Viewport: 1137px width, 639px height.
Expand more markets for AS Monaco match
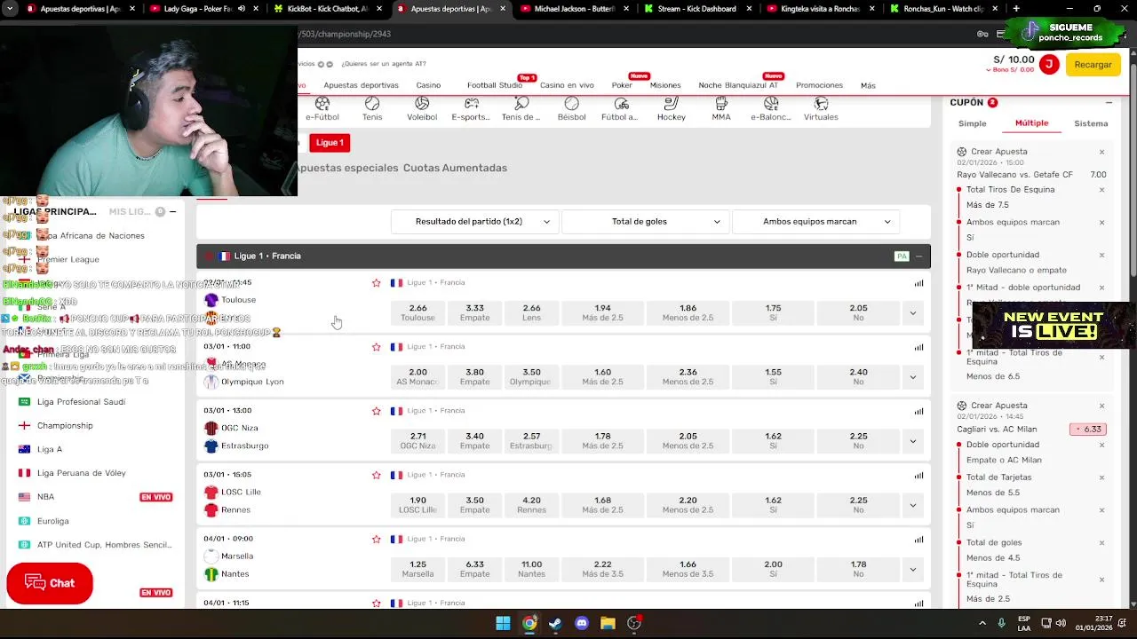point(912,376)
